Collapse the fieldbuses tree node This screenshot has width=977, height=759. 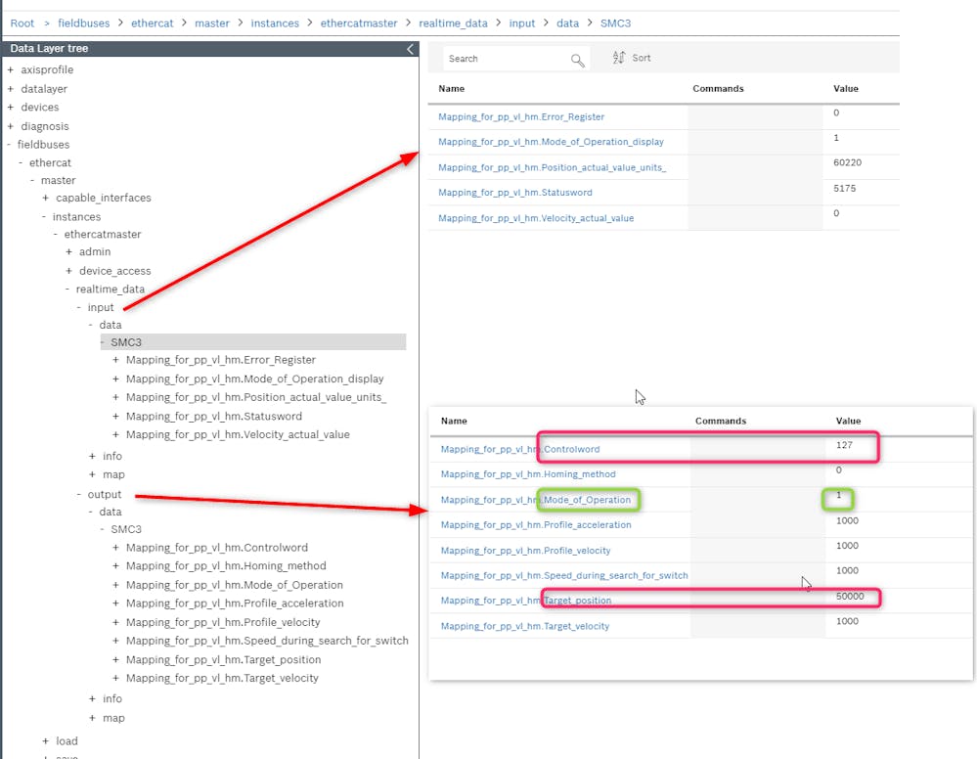coord(10,145)
